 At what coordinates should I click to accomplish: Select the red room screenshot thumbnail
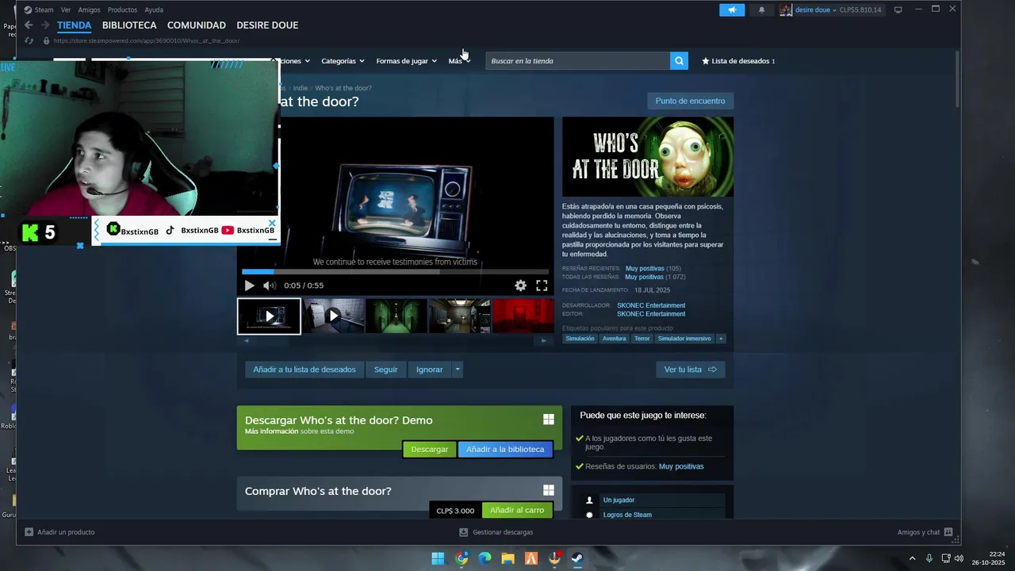pos(523,316)
